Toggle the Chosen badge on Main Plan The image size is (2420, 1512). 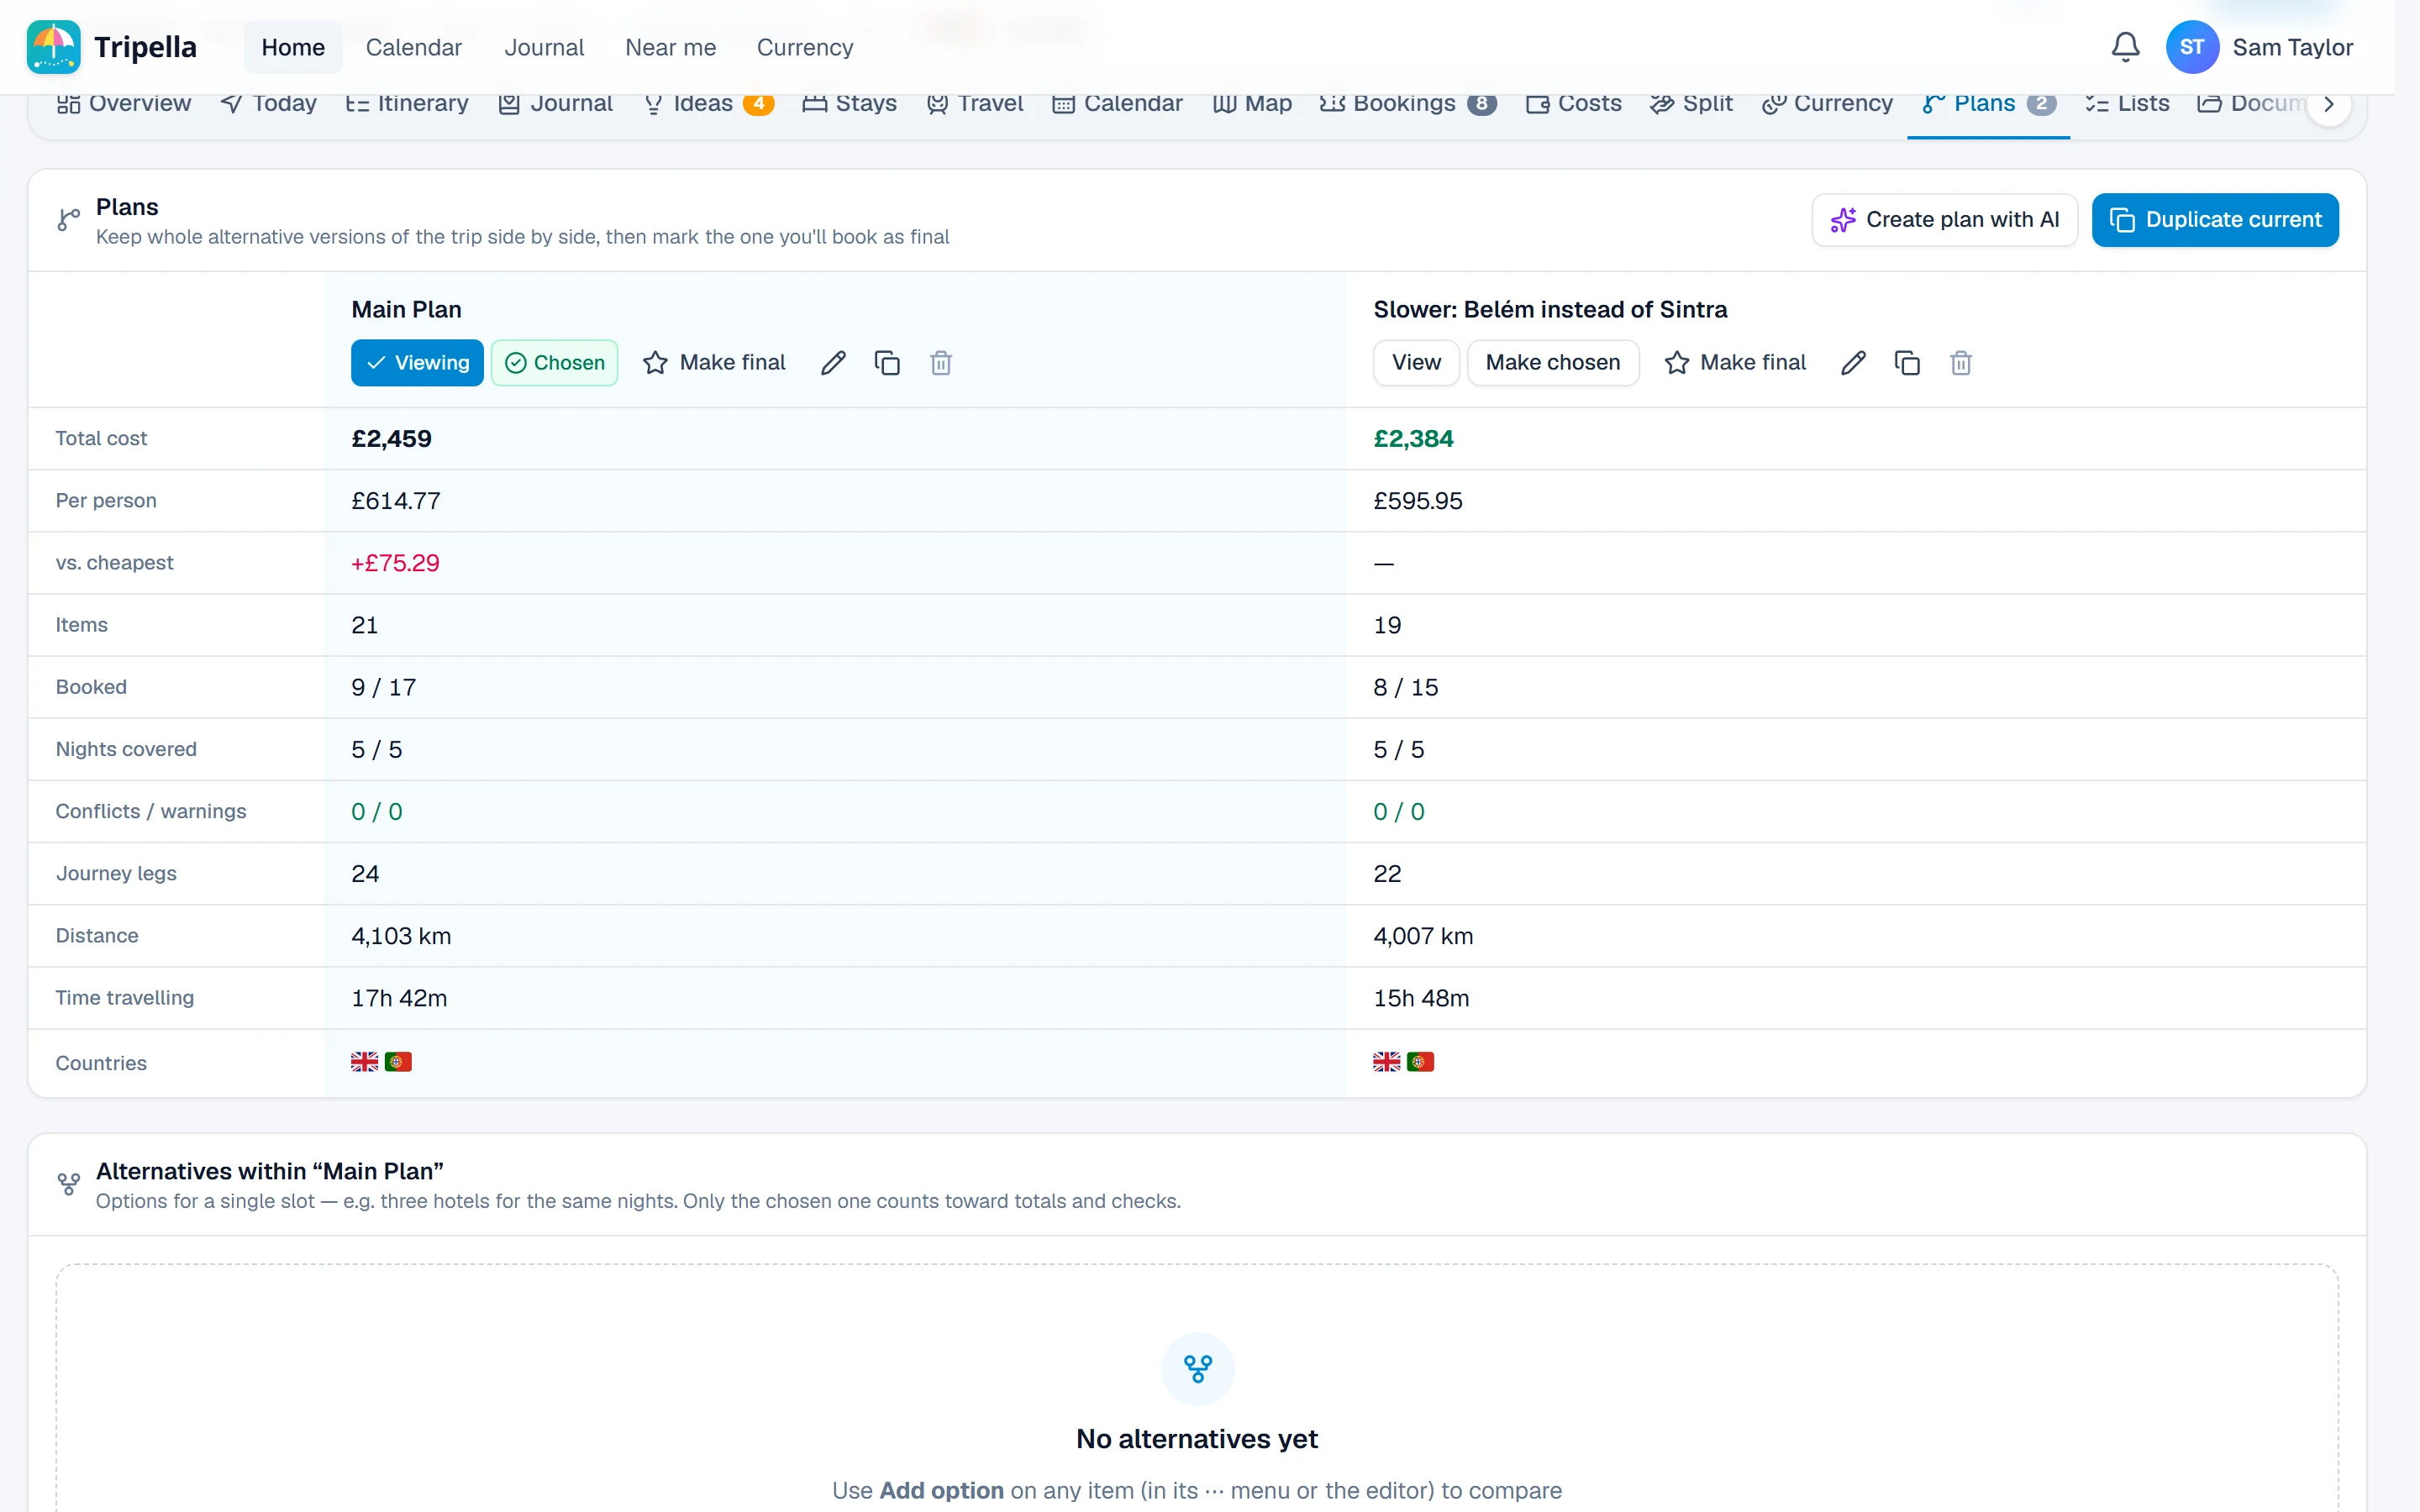[555, 363]
